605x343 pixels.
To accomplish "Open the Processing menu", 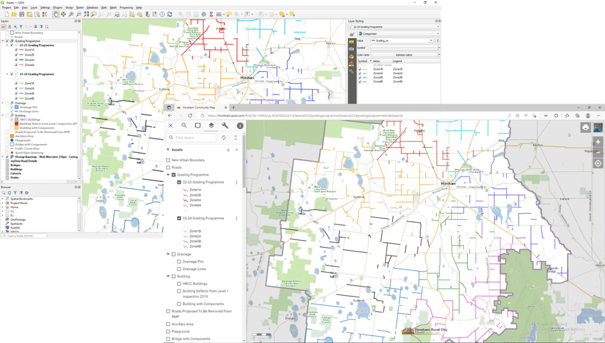I will coord(126,8).
